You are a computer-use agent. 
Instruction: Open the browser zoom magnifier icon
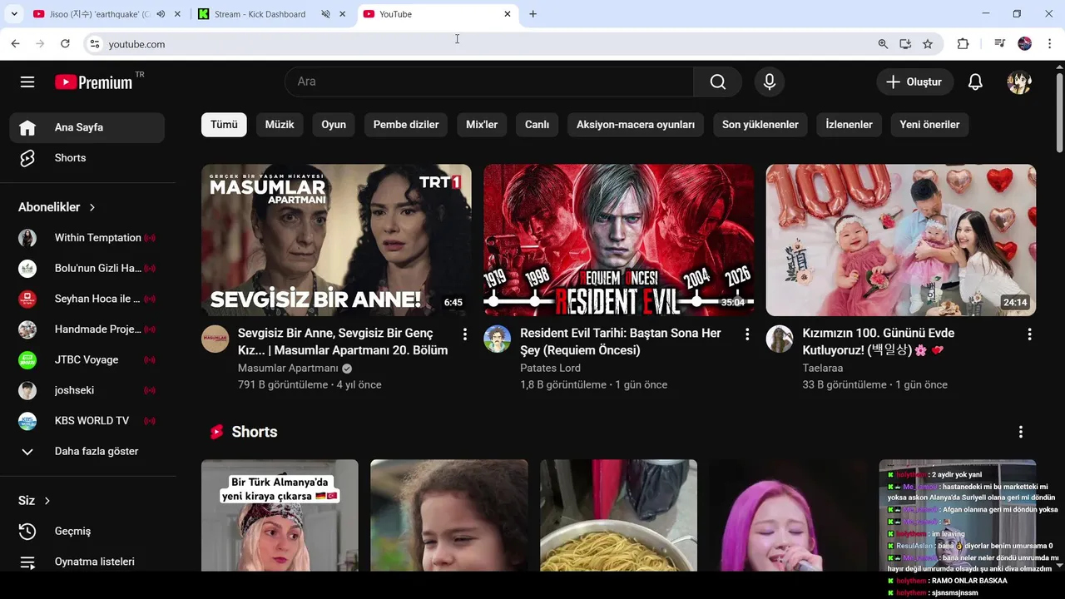point(883,44)
